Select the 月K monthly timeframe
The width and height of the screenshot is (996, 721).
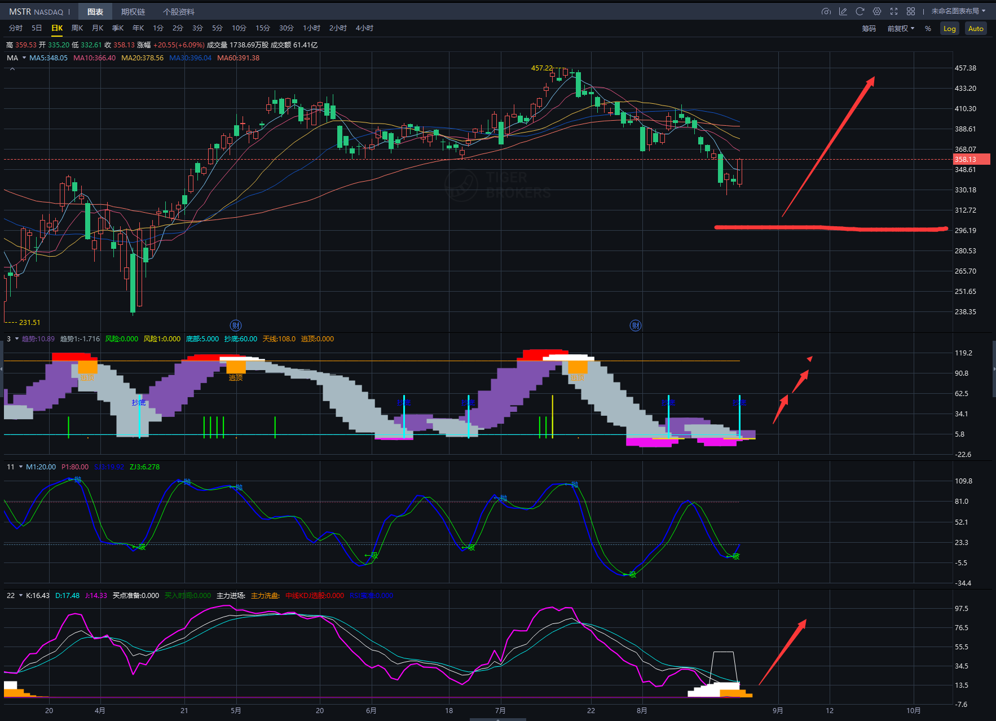(98, 28)
